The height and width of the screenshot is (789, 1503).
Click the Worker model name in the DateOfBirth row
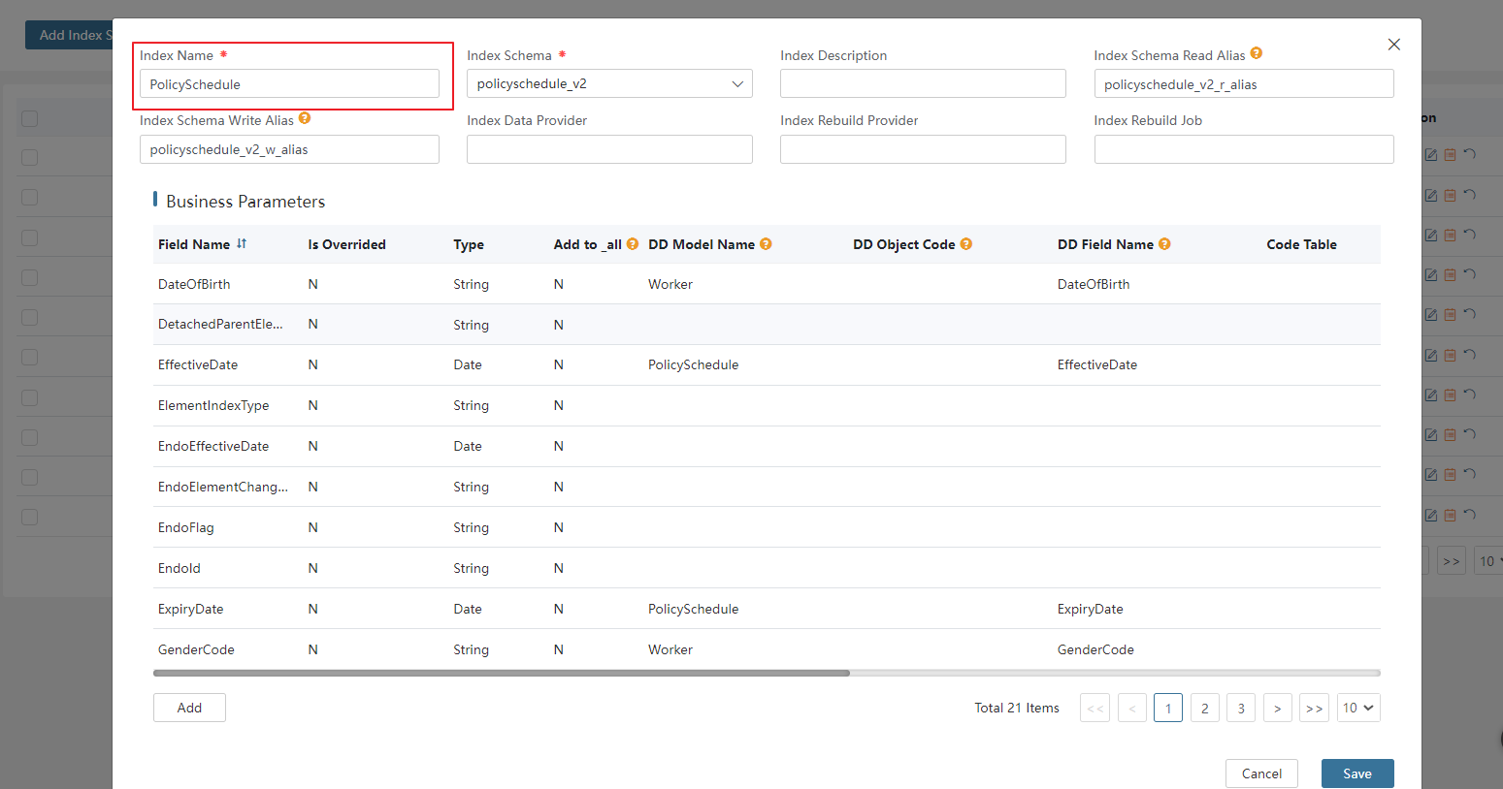click(x=670, y=284)
